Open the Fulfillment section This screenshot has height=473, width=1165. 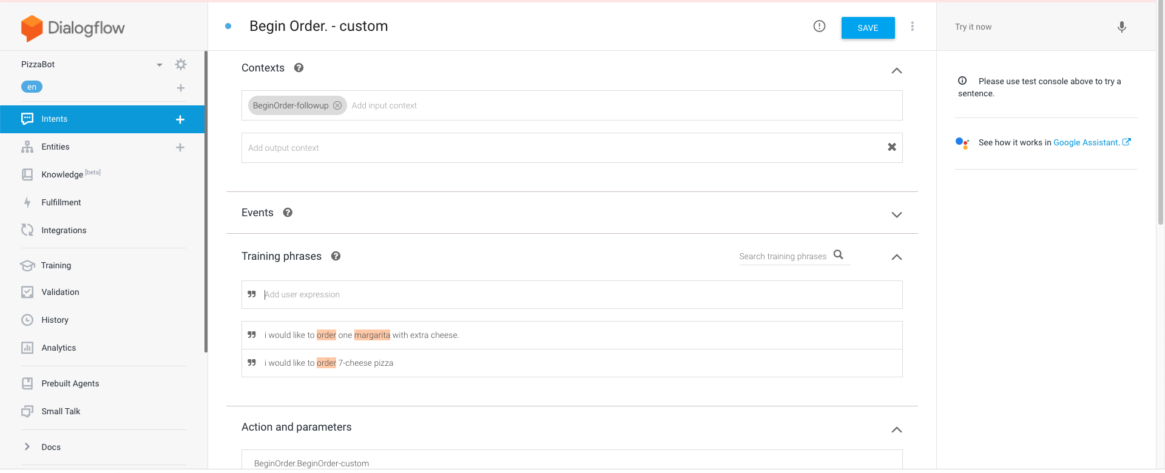tap(61, 202)
